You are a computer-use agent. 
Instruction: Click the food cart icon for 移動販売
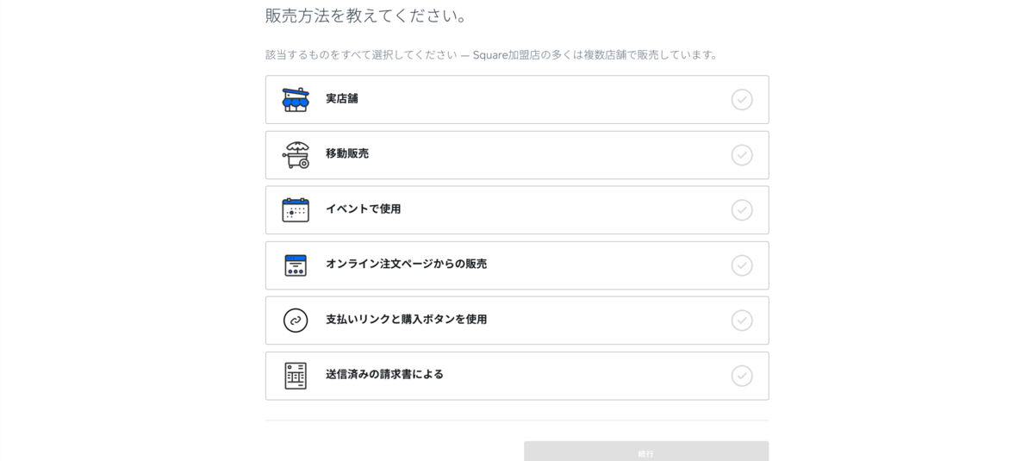[296, 155]
